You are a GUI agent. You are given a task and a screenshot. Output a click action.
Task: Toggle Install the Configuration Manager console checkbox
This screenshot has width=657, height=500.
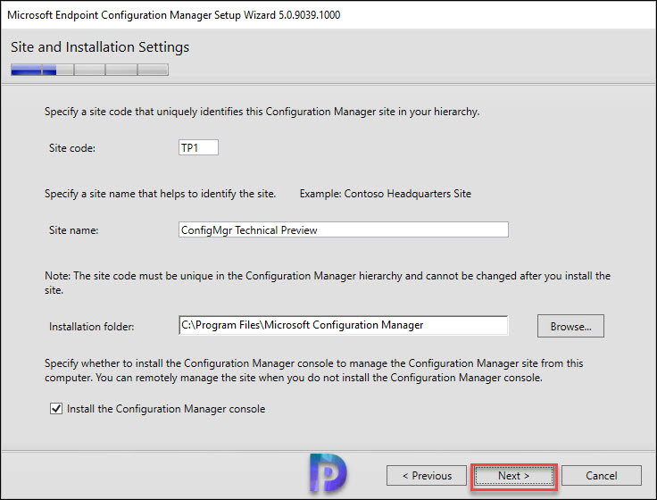pyautogui.click(x=56, y=408)
